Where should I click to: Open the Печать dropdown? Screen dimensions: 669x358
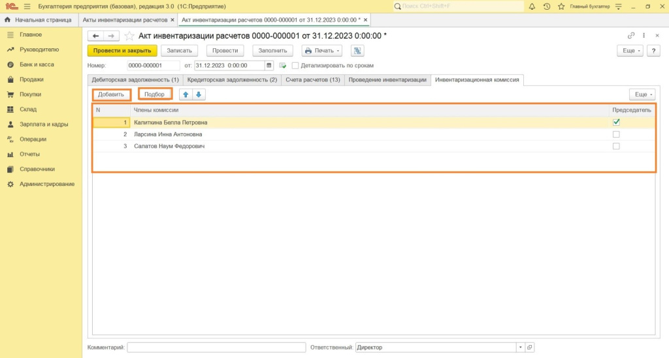[x=321, y=50]
